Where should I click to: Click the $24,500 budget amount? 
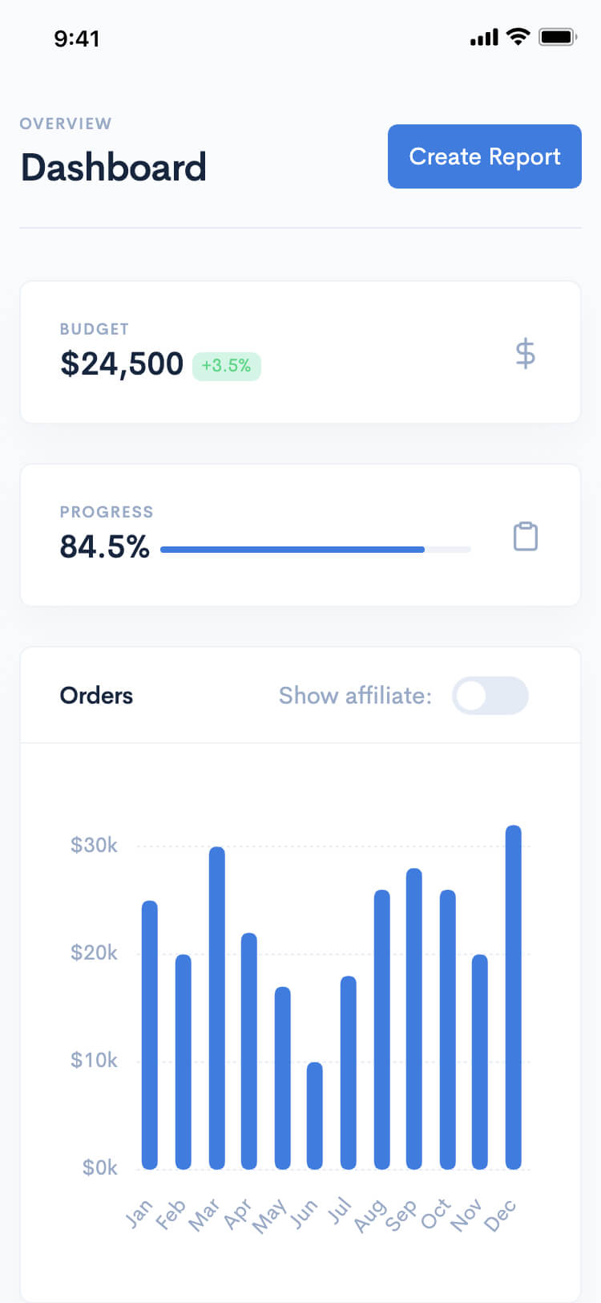[x=122, y=364]
